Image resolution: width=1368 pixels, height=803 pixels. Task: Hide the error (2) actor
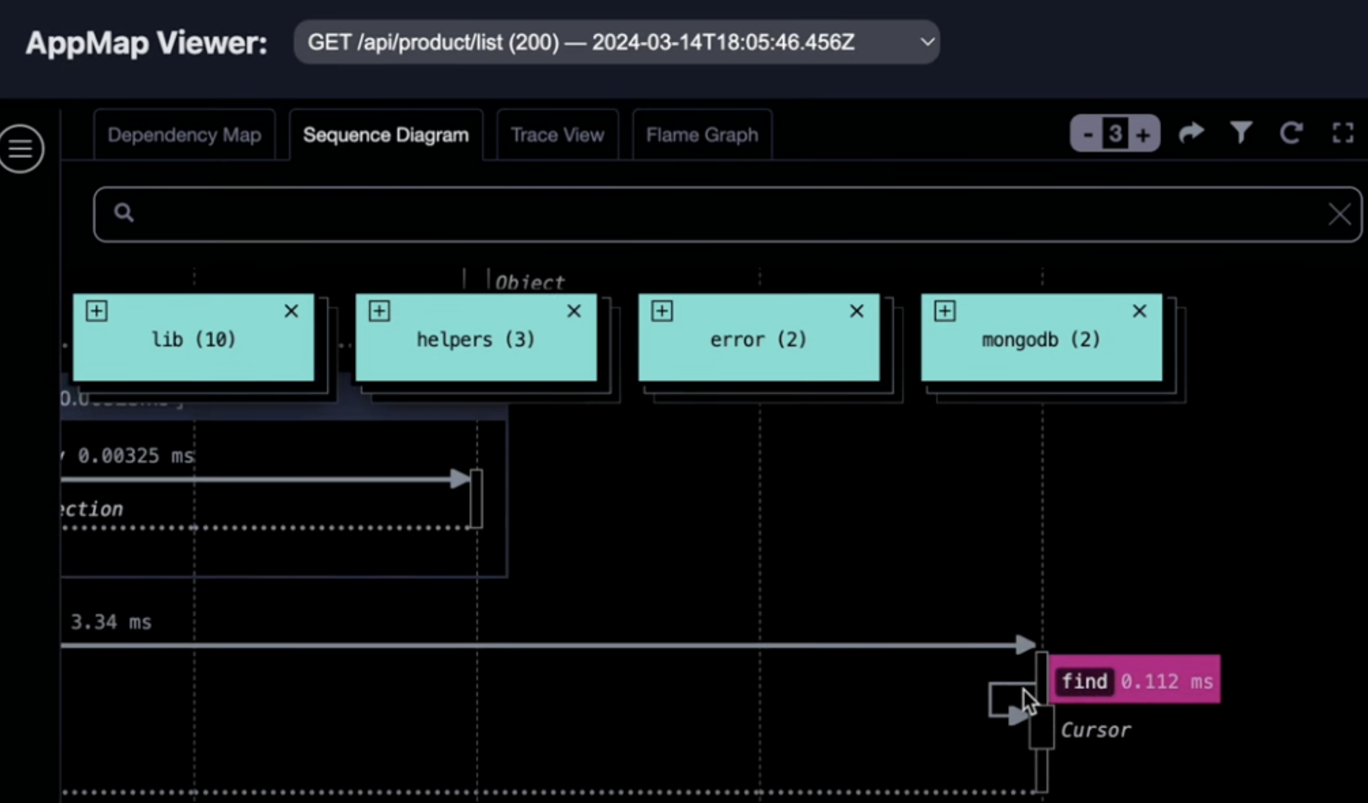(857, 311)
